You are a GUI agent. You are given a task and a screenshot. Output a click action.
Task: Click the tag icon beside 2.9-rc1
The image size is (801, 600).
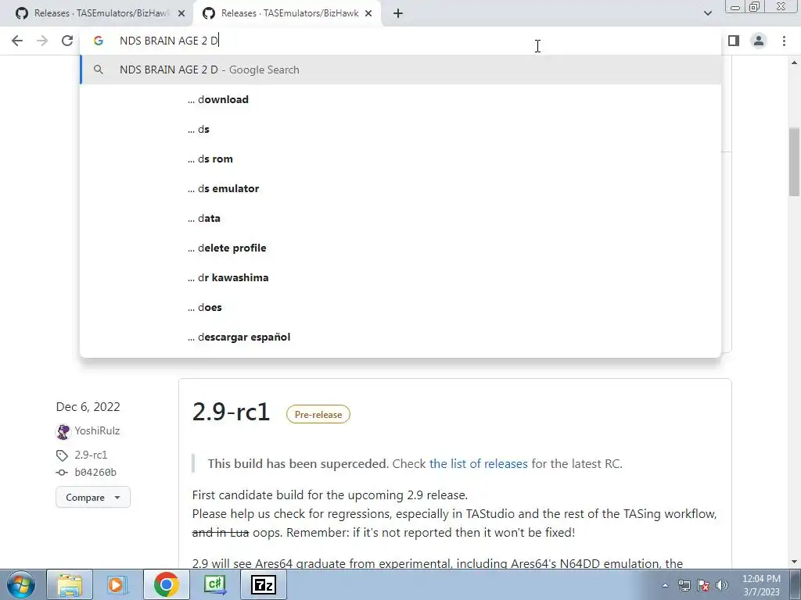(x=62, y=455)
